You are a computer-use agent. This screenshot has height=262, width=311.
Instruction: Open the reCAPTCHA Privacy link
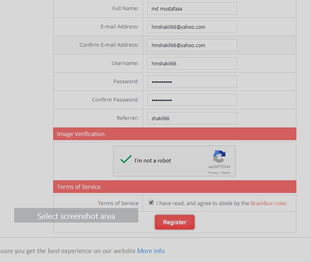point(213,173)
